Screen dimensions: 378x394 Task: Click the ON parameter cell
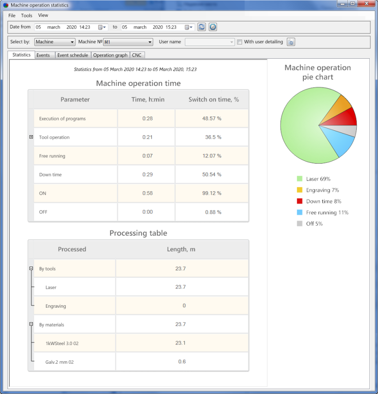(76, 193)
